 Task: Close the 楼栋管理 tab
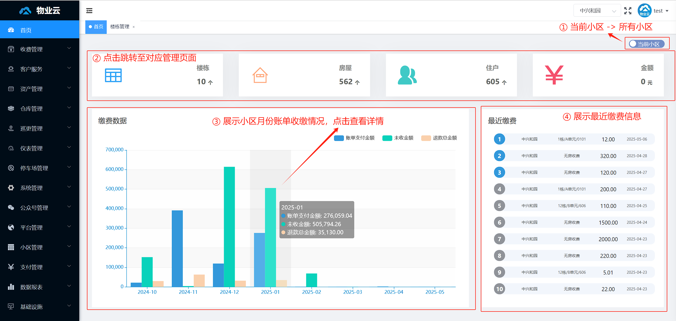[134, 27]
